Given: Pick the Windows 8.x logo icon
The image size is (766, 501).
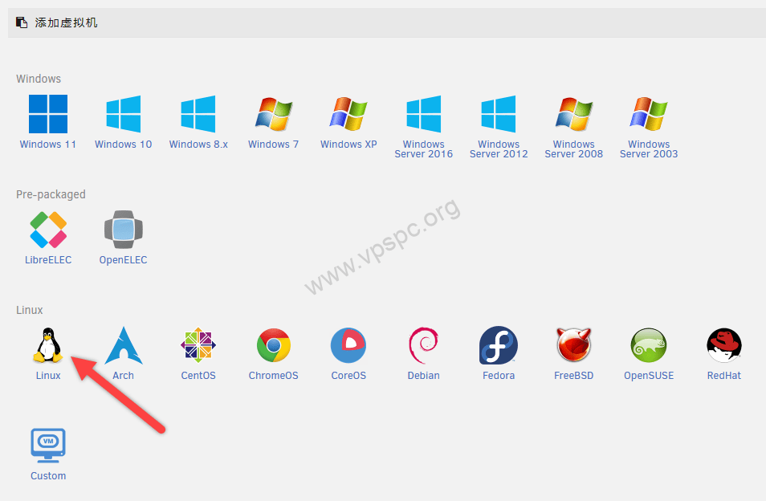Looking at the screenshot, I should click(x=198, y=114).
